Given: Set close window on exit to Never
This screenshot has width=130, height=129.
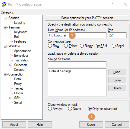Looking at the screenshot, I should point(70,109).
